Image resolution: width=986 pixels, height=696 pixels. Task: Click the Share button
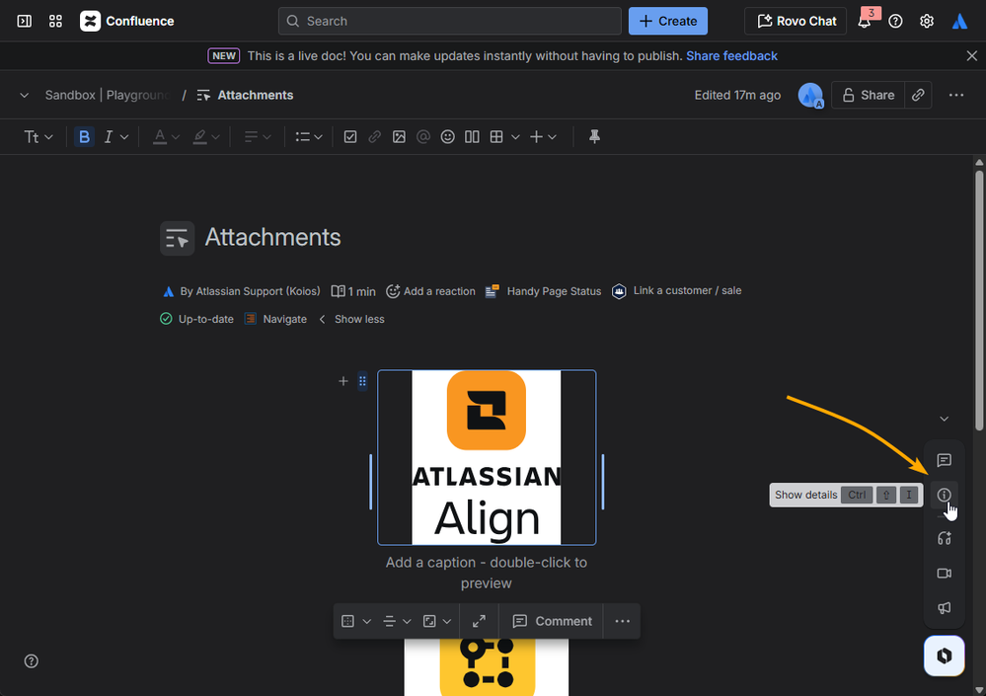[x=868, y=95]
